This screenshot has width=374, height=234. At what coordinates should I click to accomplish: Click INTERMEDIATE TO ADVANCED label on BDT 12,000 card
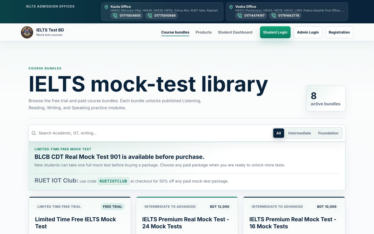170,207
